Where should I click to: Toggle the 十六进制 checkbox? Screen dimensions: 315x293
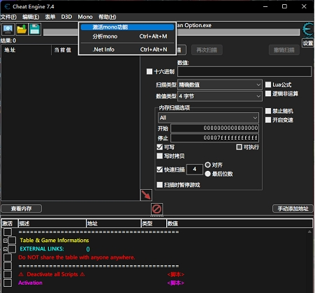coord(149,71)
